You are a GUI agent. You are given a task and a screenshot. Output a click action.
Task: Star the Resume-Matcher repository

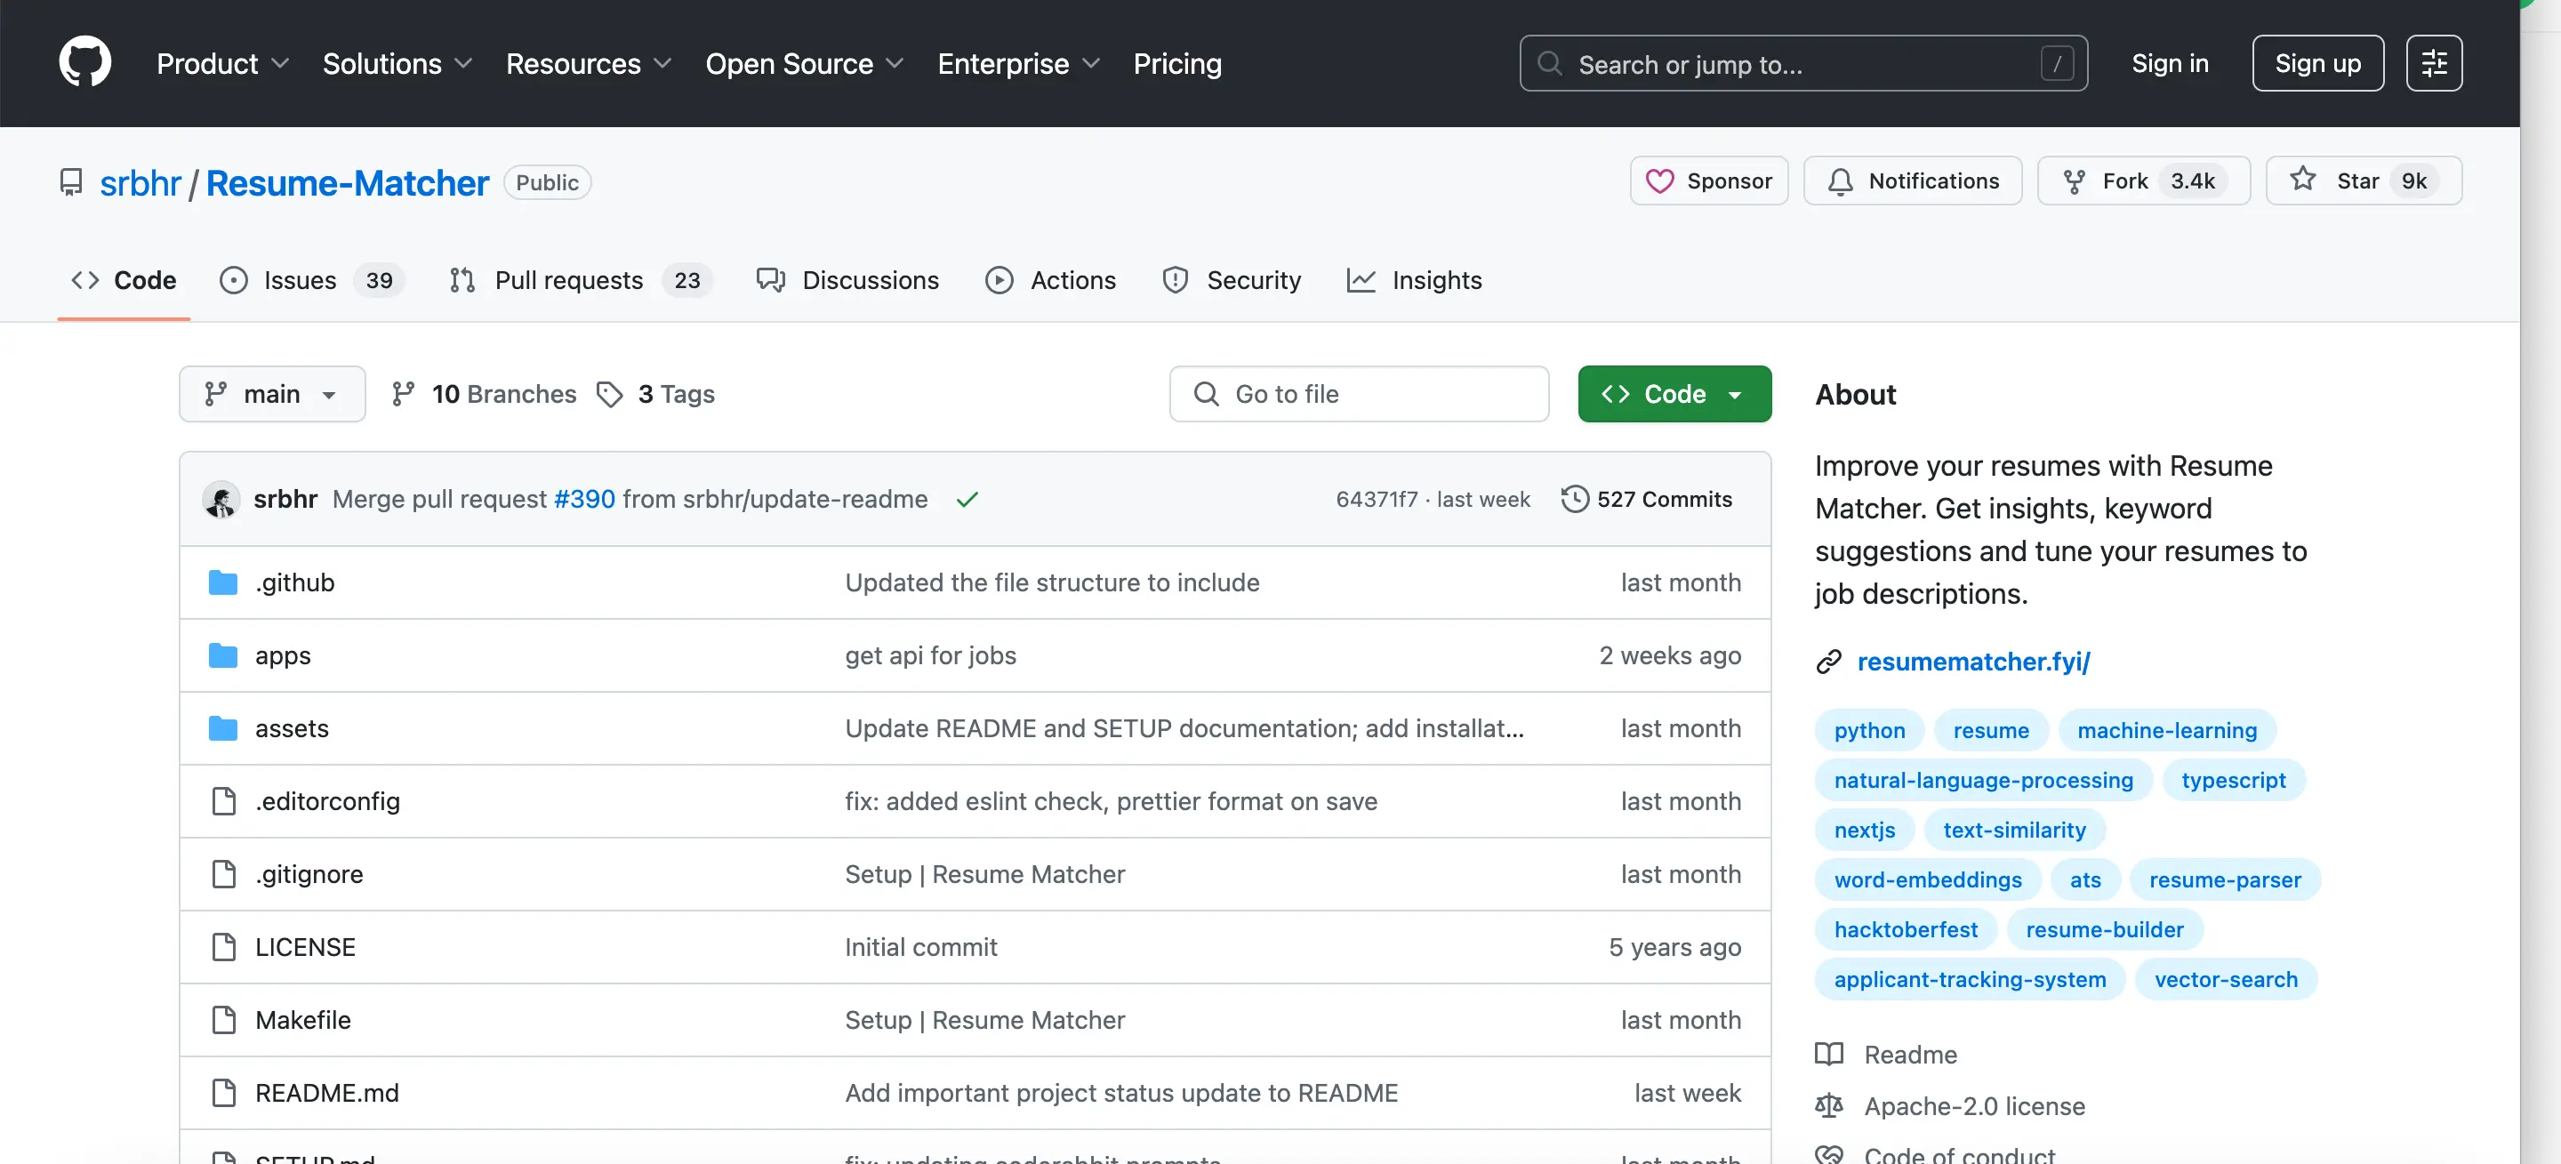coord(2364,181)
